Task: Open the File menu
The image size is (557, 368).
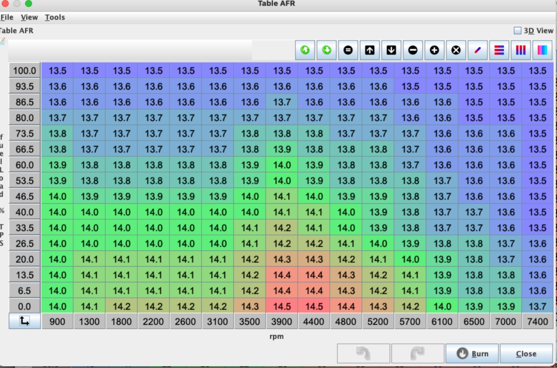Action: tap(7, 17)
